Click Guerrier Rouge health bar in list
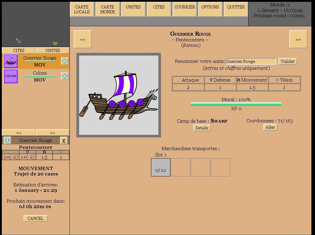The width and height of the screenshot is (315, 235). (x=40, y=61)
